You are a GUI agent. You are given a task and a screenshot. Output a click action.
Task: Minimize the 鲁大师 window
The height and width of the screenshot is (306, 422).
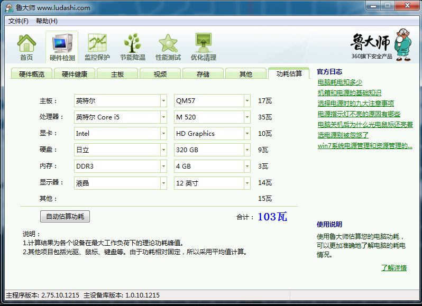pos(373,6)
